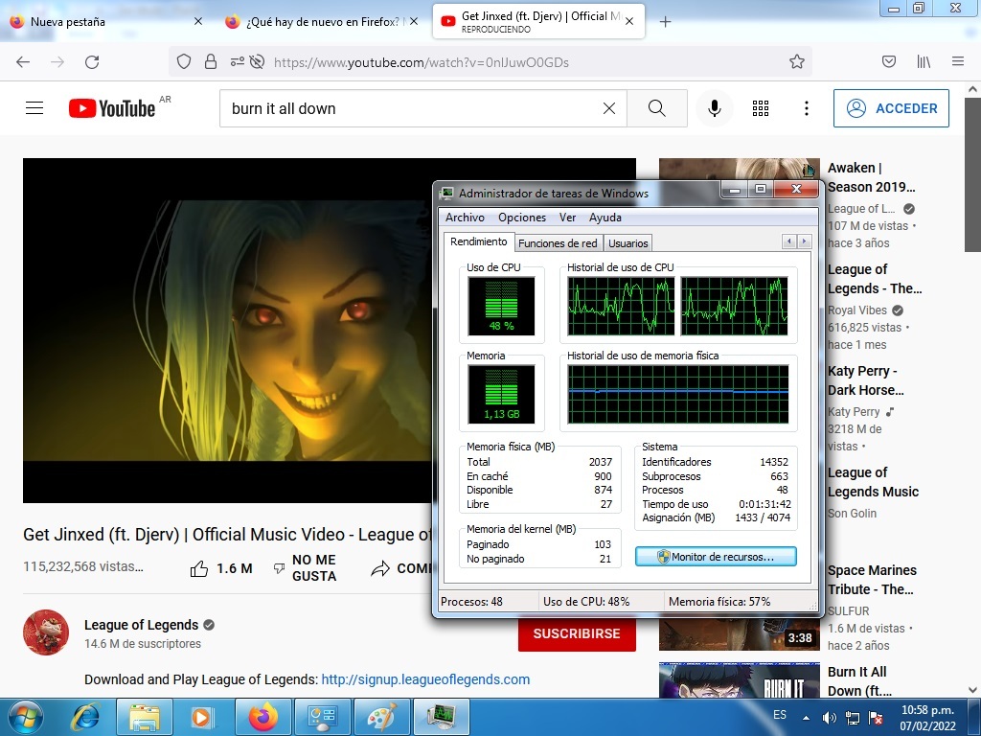This screenshot has height=736, width=981.
Task: Open Burn It All Down thumbnail
Action: 739,680
